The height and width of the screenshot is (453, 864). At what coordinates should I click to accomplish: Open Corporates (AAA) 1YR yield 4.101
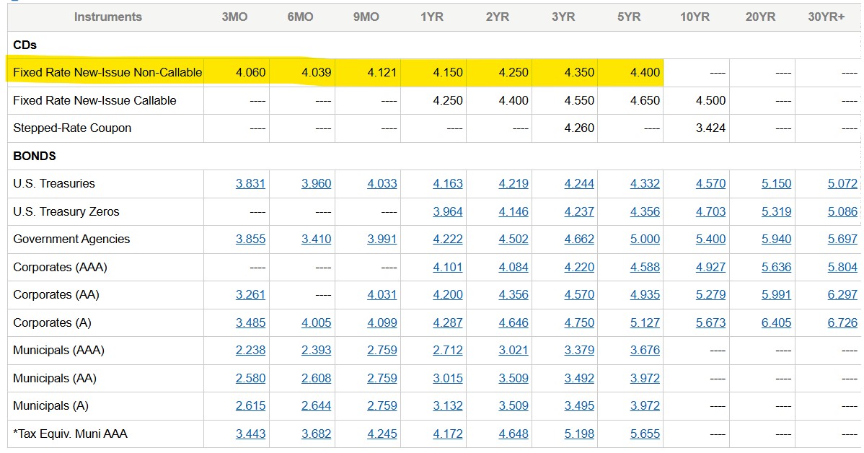click(447, 268)
